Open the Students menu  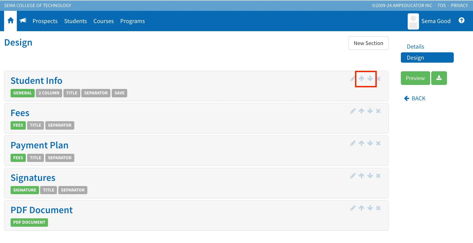pos(75,21)
